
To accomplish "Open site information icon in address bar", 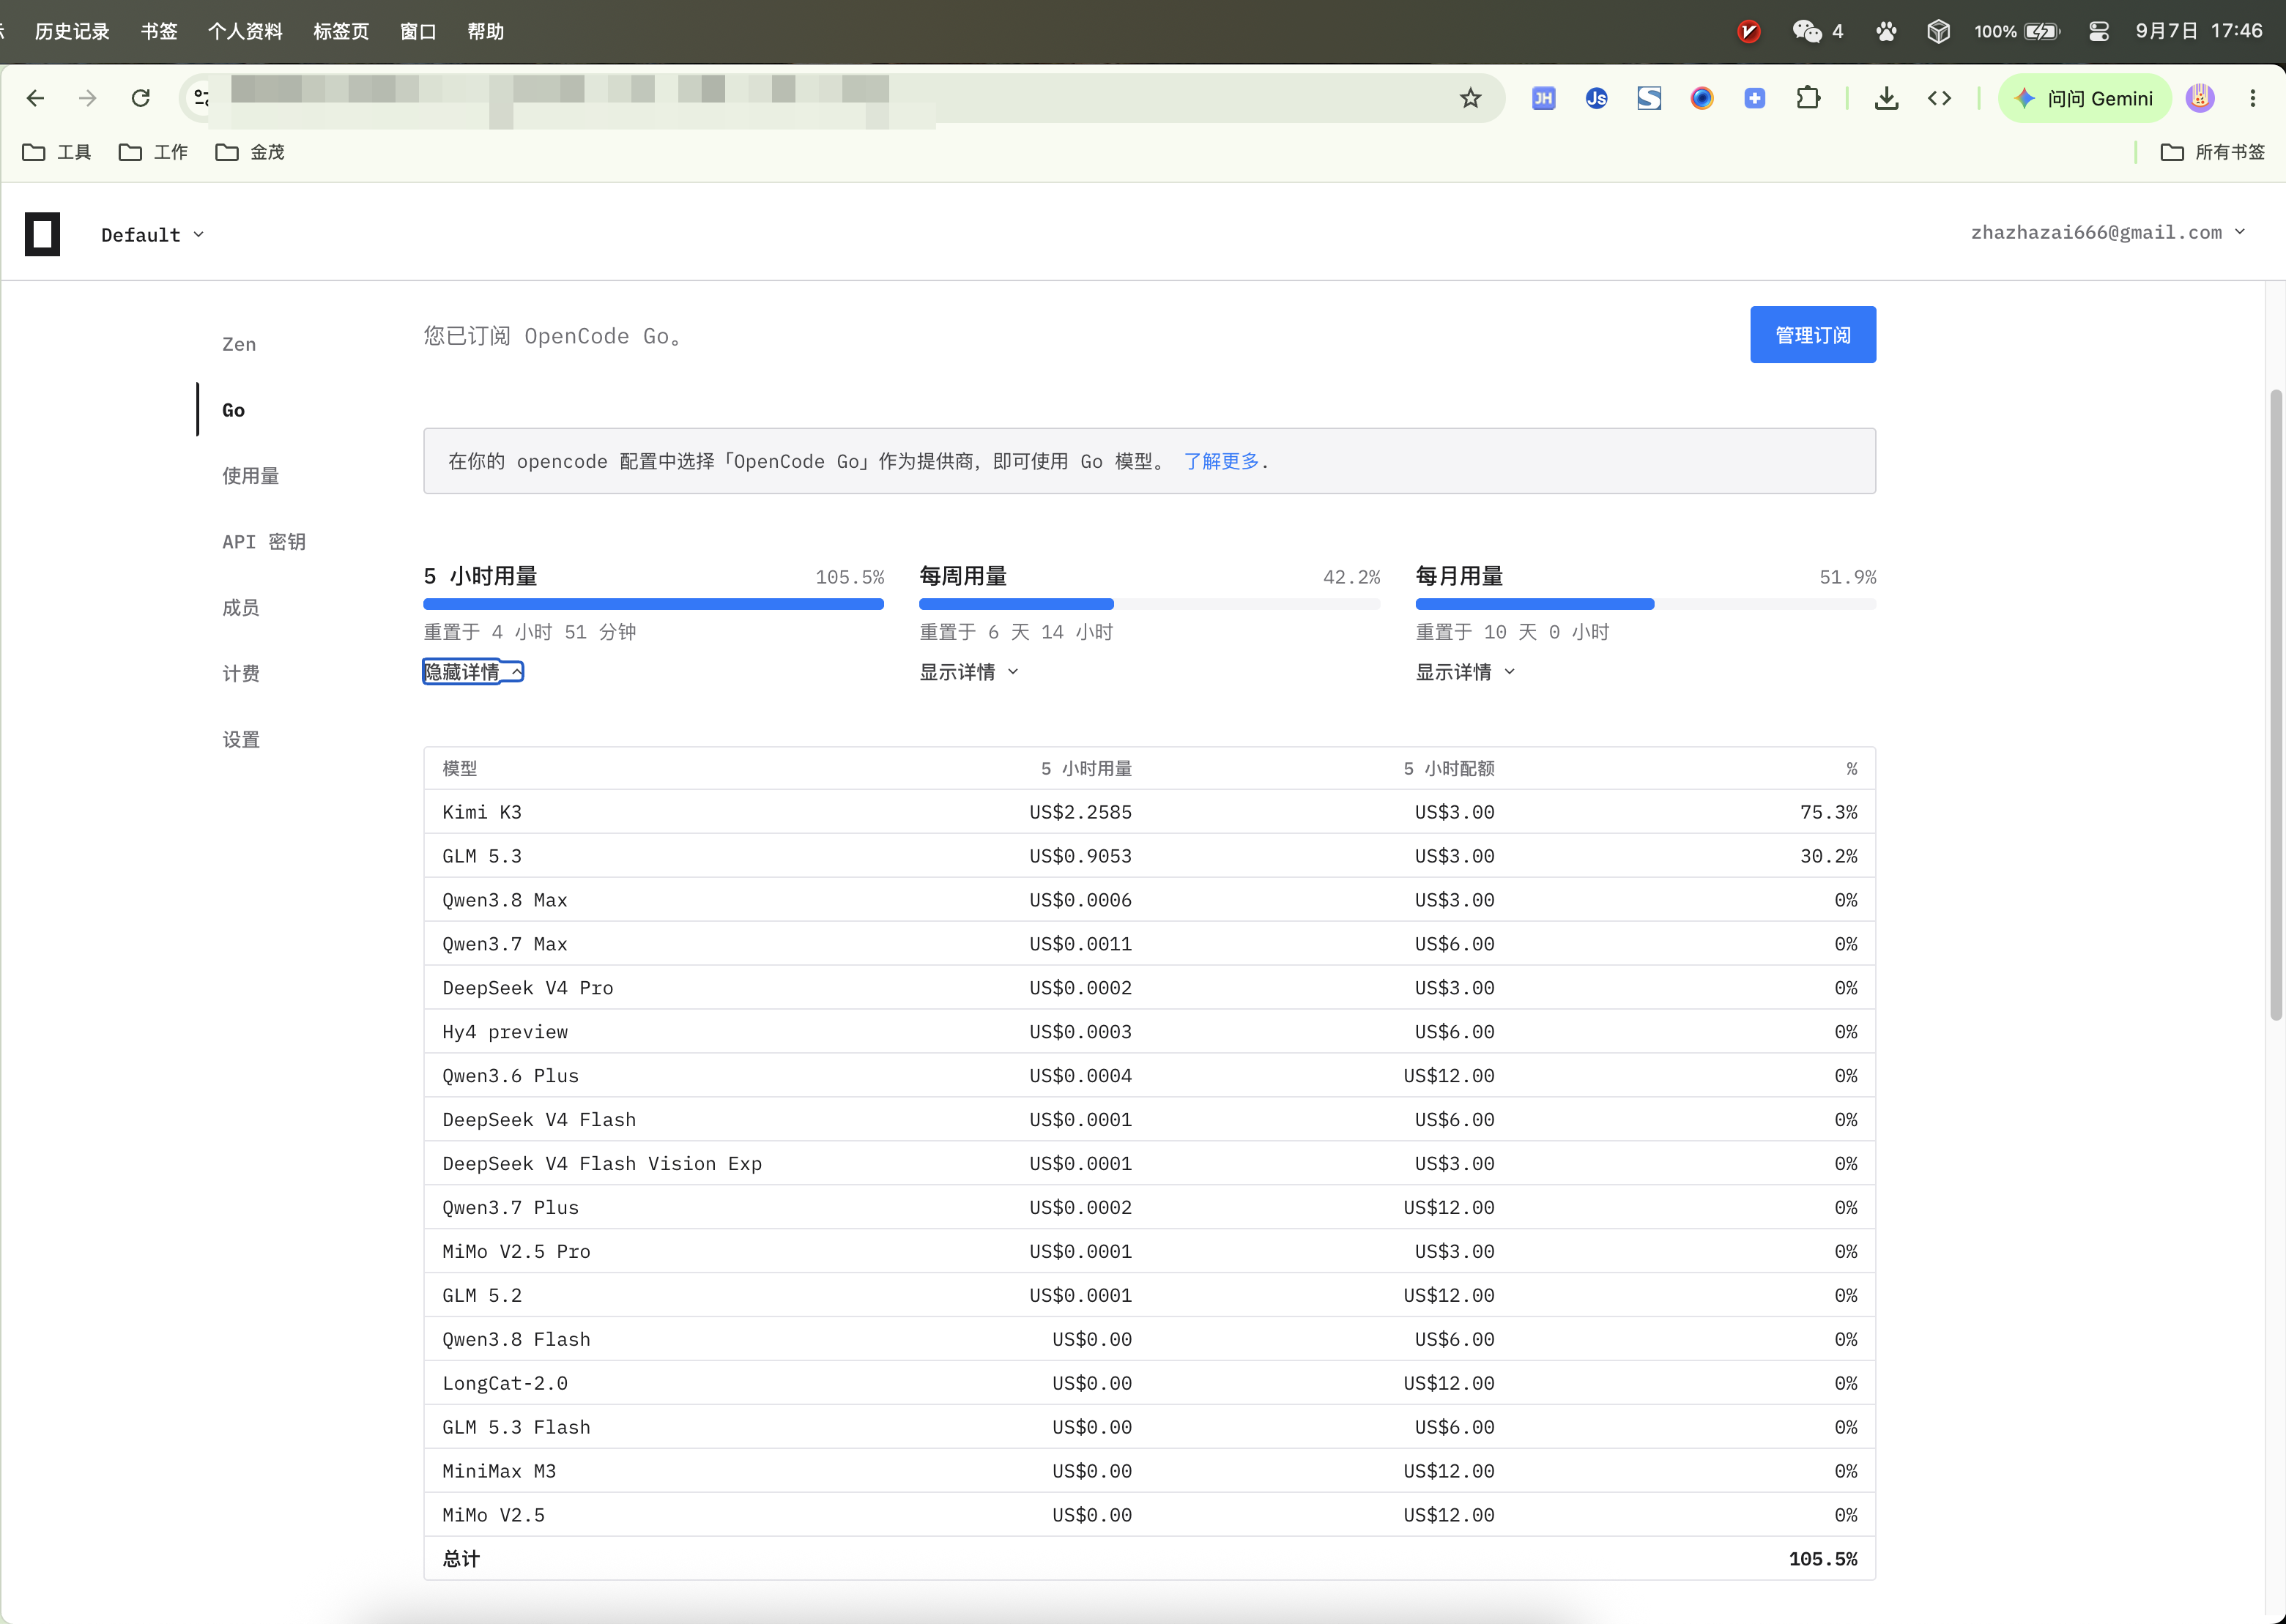I will (x=202, y=98).
